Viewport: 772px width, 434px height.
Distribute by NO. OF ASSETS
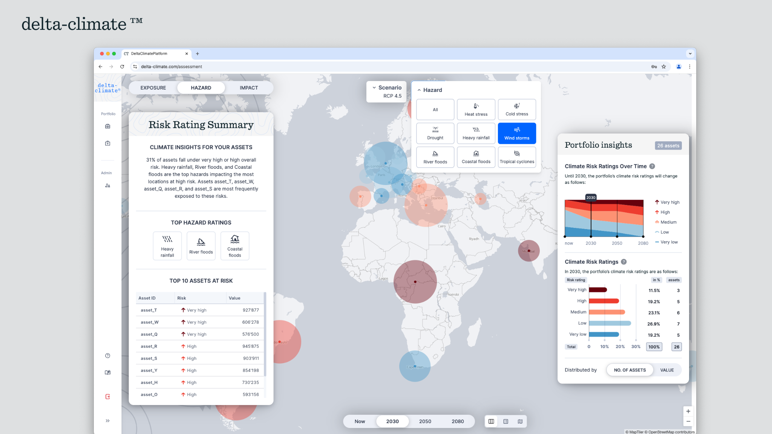[x=630, y=370]
